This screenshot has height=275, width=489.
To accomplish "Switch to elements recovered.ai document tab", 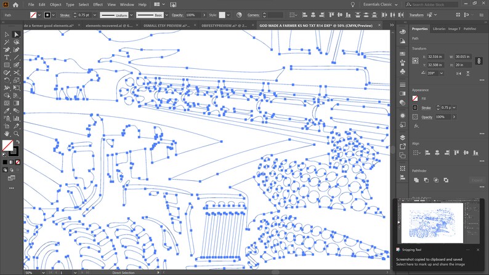I will coord(109,26).
